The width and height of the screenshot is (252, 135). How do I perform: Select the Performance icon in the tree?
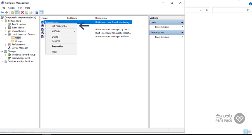click(9, 45)
